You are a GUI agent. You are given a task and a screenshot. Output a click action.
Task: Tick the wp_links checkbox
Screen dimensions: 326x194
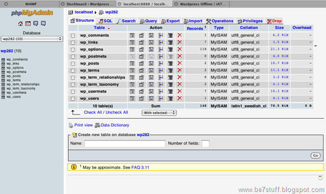pyautogui.click(x=73, y=43)
